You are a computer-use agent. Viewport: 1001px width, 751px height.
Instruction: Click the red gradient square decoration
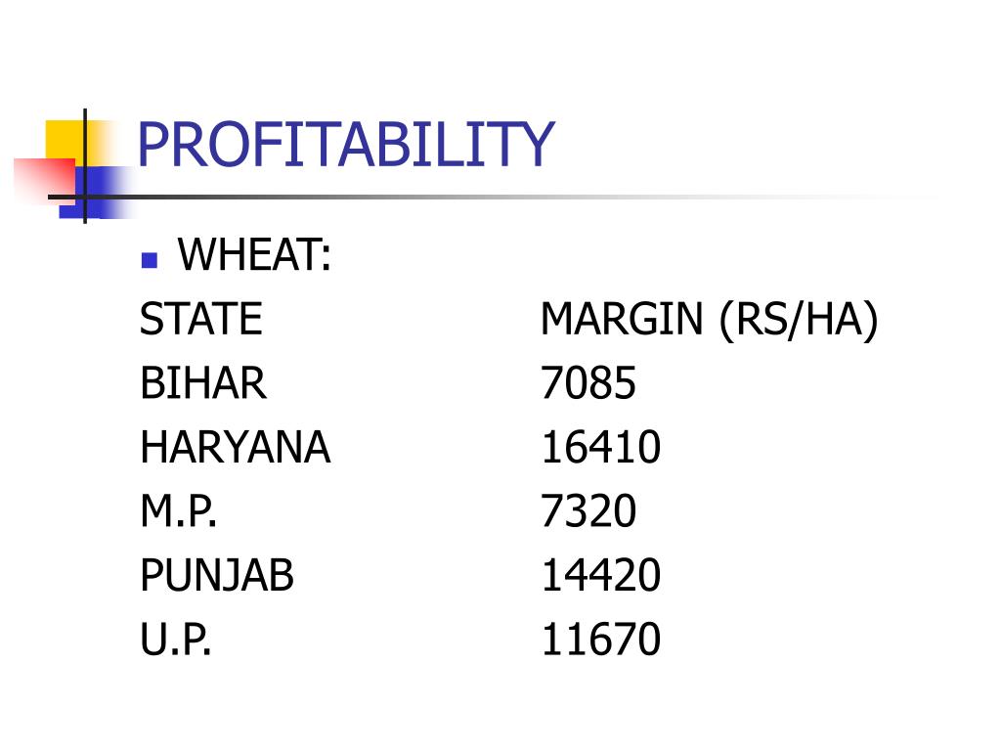(x=44, y=181)
